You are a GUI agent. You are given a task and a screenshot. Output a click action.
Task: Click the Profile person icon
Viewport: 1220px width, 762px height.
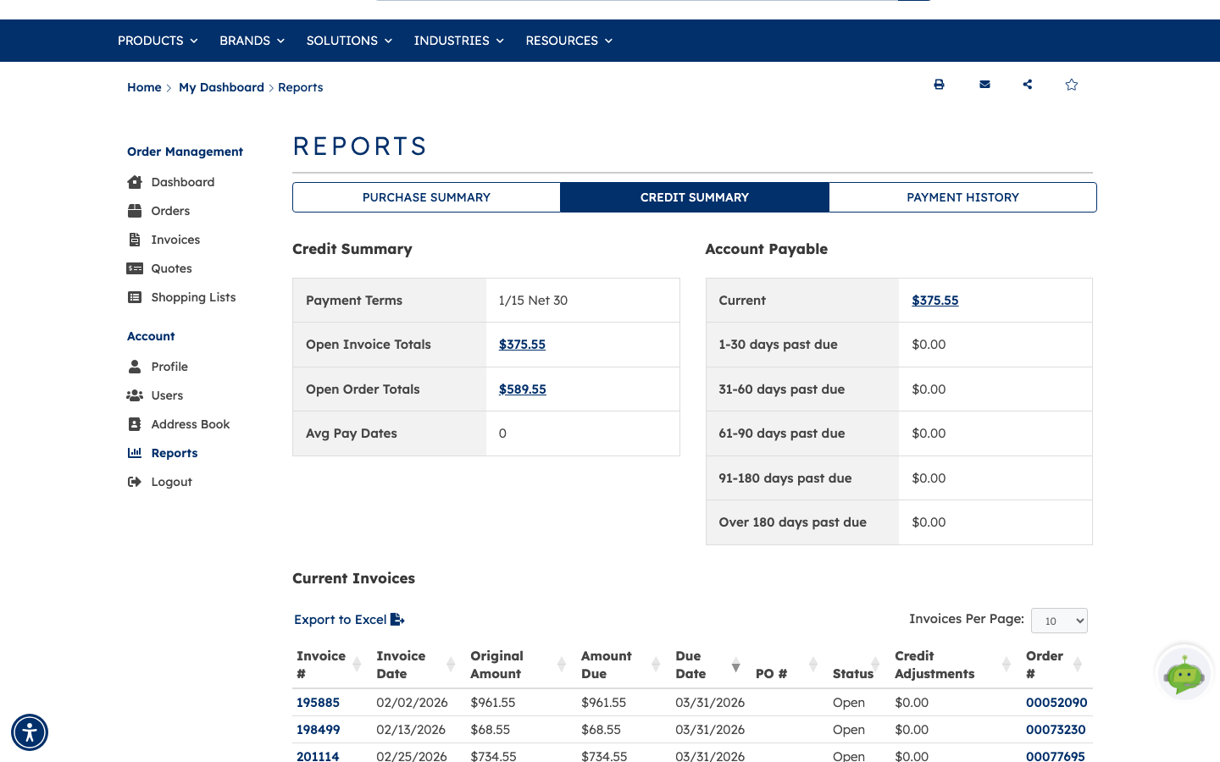click(135, 367)
